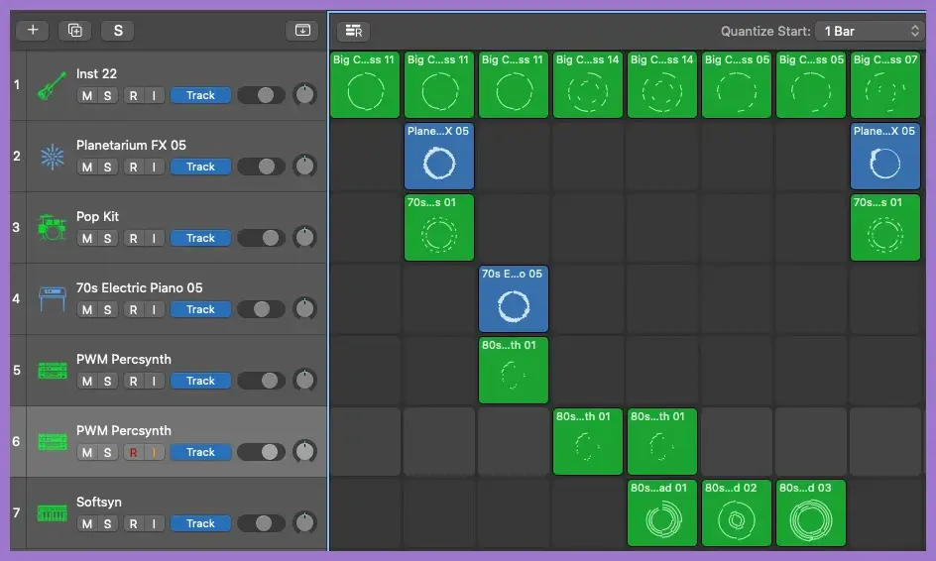The height and width of the screenshot is (561, 936).
Task: Mute the Inst 22 track
Action: pyautogui.click(x=87, y=96)
